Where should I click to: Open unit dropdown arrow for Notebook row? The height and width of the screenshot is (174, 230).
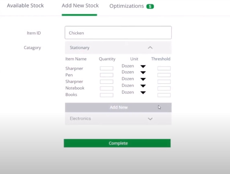pyautogui.click(x=143, y=86)
